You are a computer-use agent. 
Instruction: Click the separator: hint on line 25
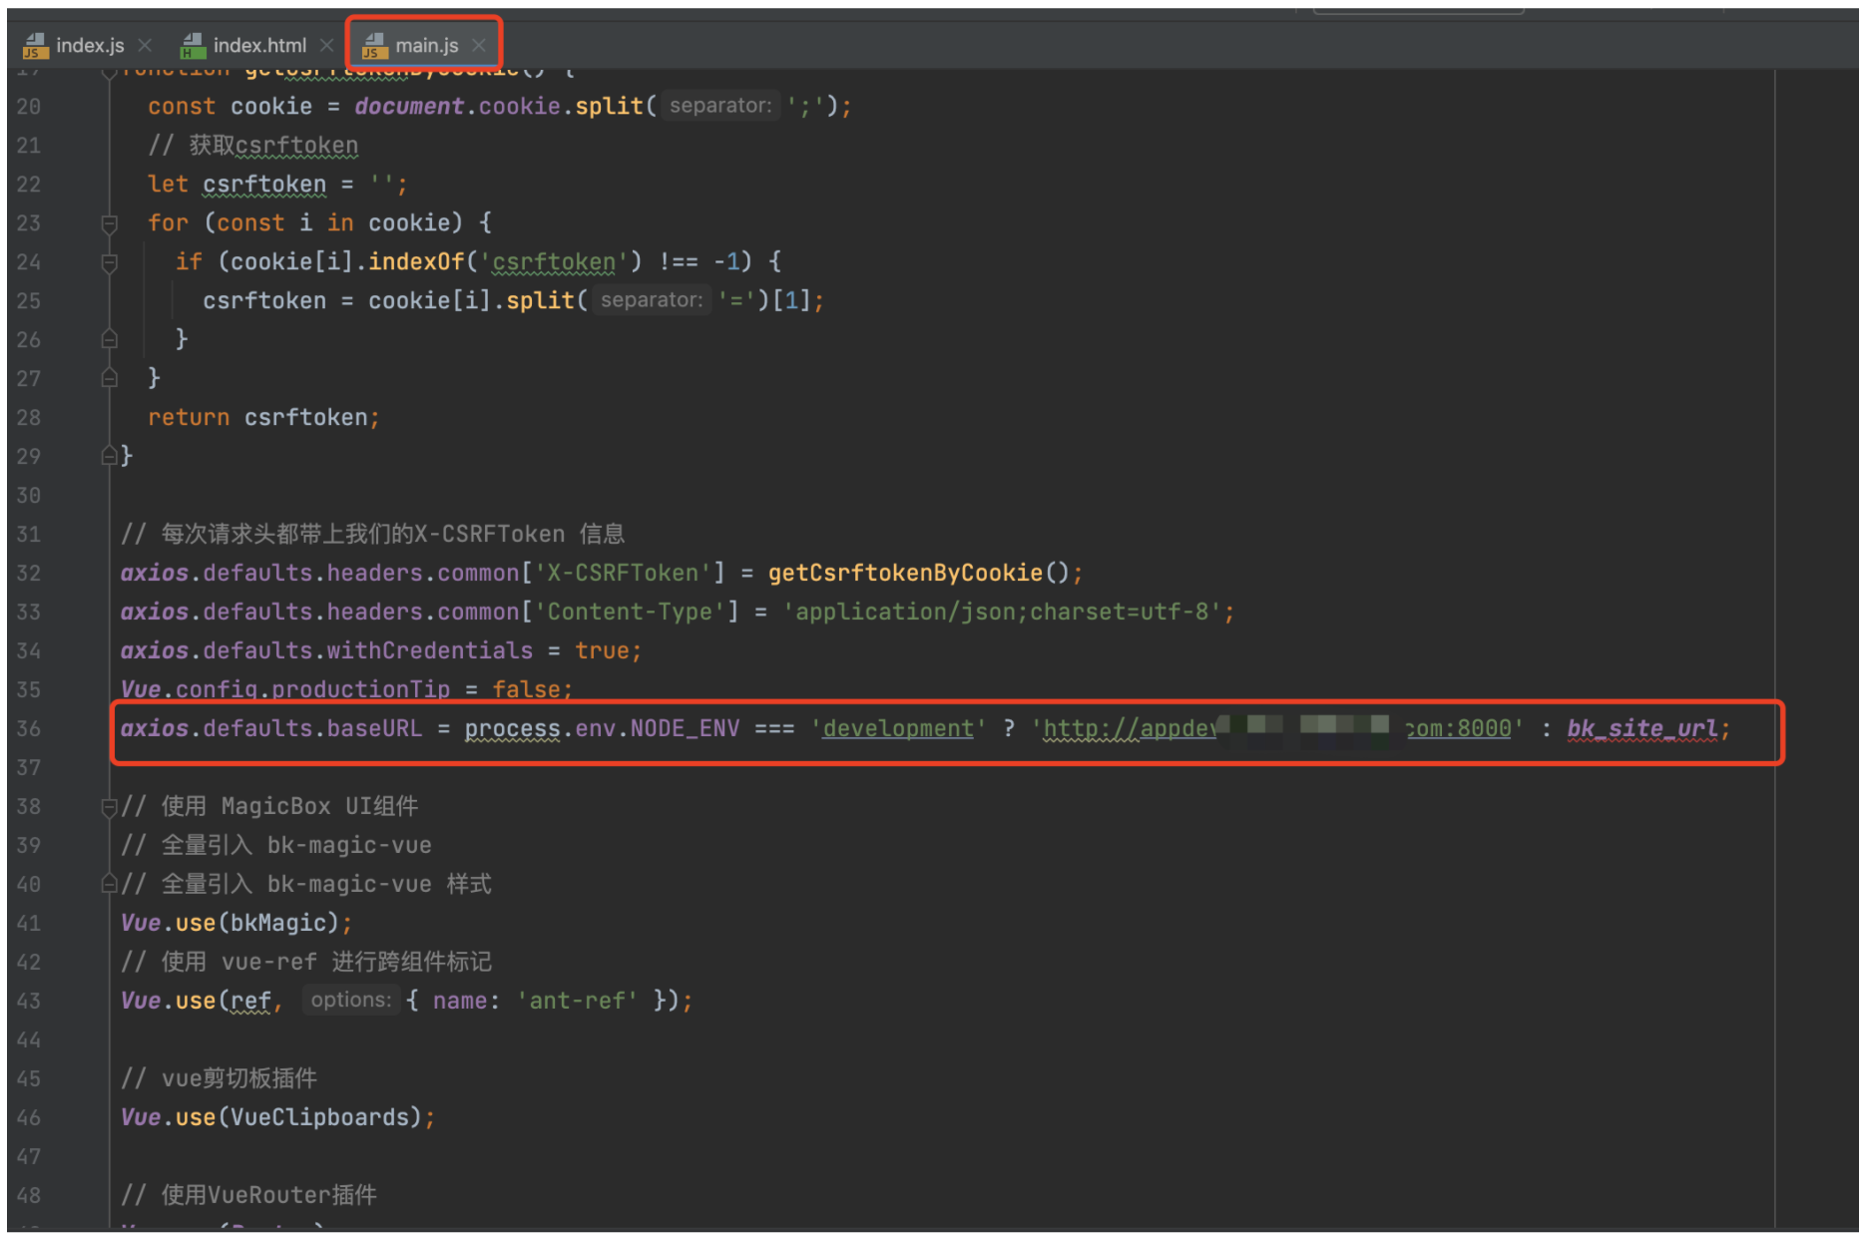(x=651, y=300)
